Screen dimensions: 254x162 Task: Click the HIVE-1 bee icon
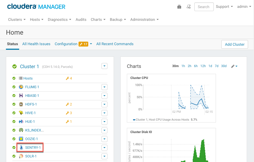[21, 113]
